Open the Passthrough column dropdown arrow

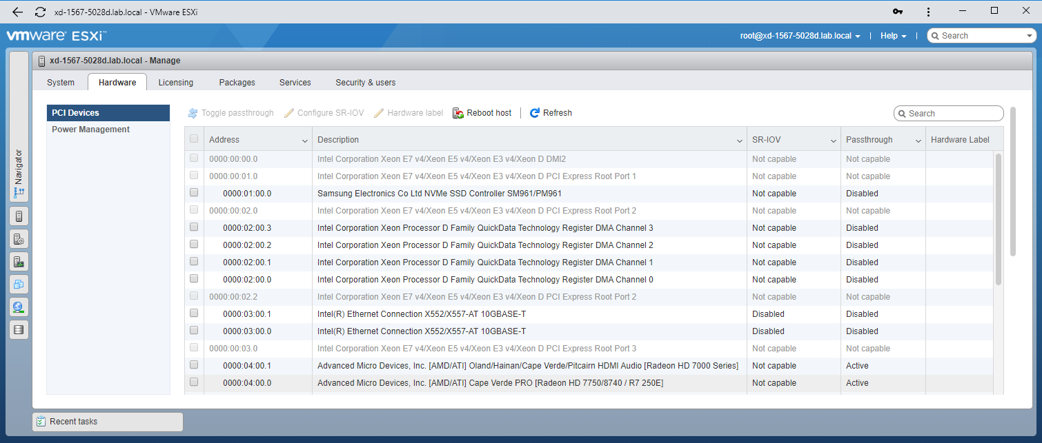click(918, 141)
